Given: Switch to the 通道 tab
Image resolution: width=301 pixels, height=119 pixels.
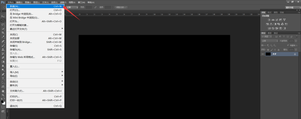Looking at the screenshot, I should (270, 33).
